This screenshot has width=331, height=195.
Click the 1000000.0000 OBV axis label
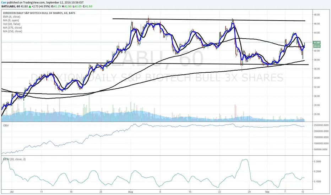321,143
